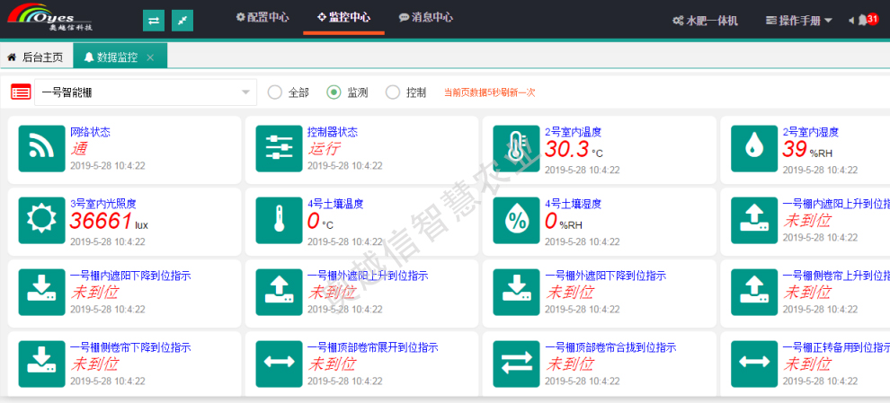Close the 数据监控 tab
Image resolution: width=890 pixels, height=403 pixels.
pos(150,57)
